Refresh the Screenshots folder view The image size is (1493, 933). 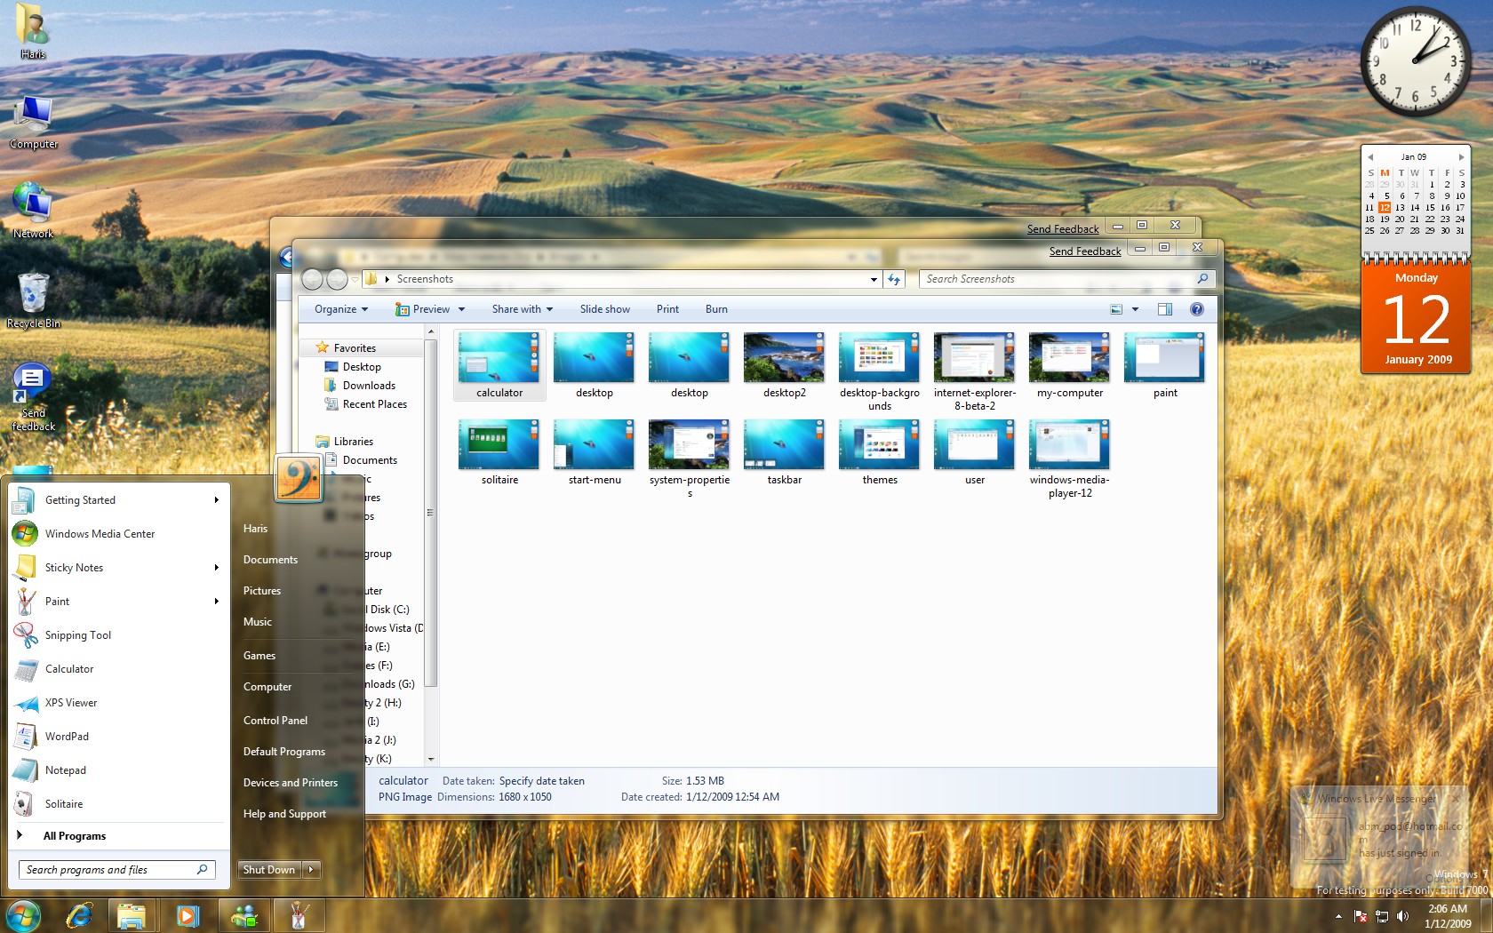(894, 279)
